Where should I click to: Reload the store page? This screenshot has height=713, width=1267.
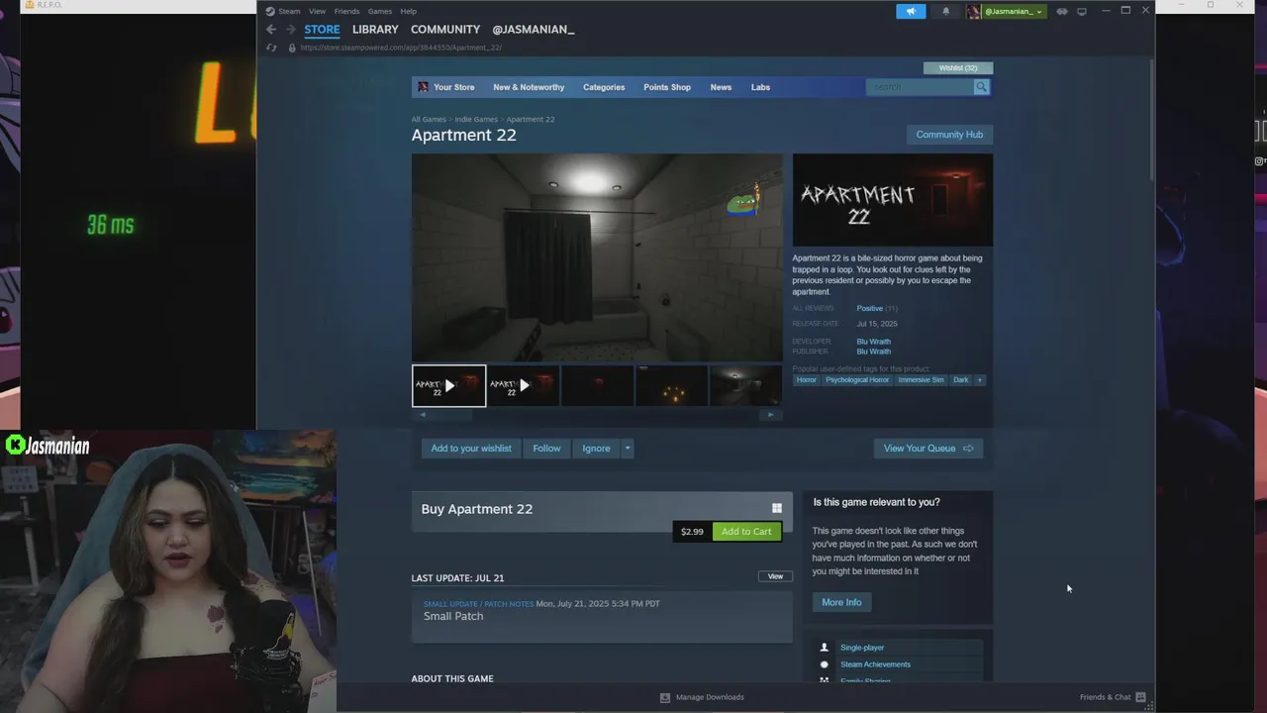click(271, 48)
